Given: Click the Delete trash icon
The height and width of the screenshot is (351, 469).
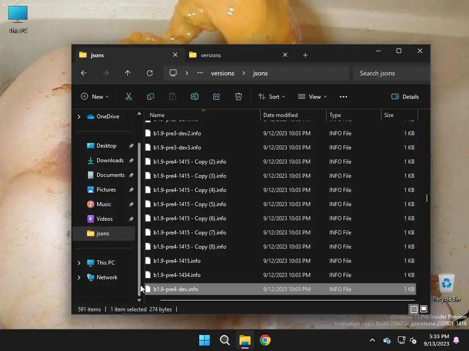Looking at the screenshot, I should pos(238,96).
